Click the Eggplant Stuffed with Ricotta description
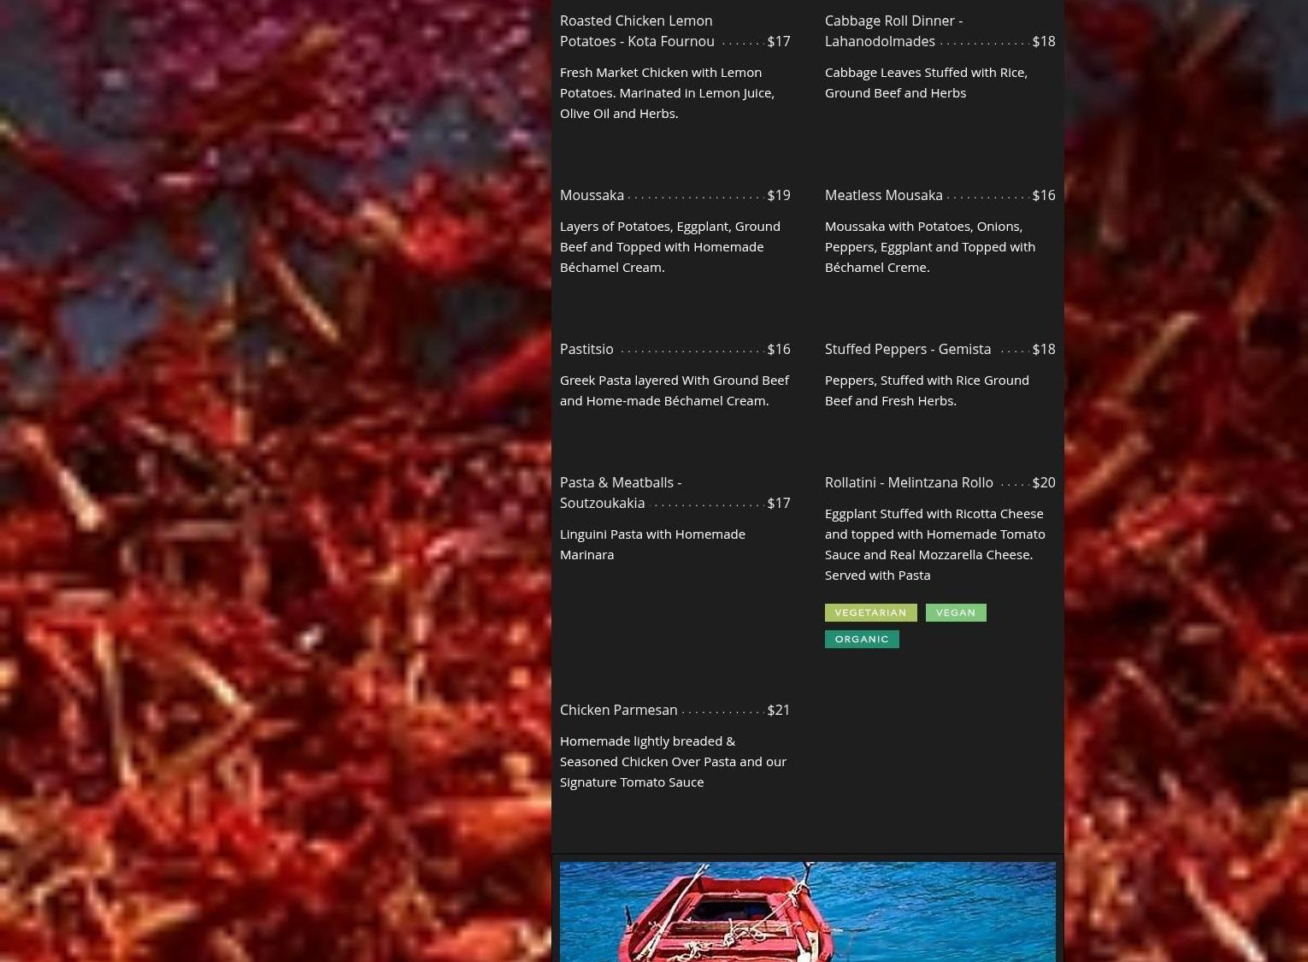Screen dimensions: 1308x962 (934, 544)
